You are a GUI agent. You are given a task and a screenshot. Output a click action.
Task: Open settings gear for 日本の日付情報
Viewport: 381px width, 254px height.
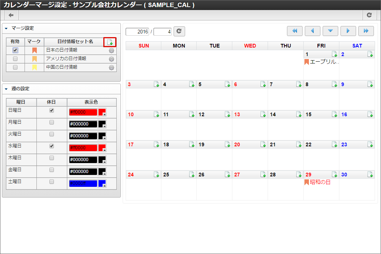tap(111, 51)
